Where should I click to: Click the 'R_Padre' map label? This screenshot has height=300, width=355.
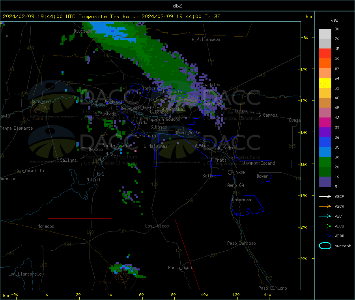226,148
